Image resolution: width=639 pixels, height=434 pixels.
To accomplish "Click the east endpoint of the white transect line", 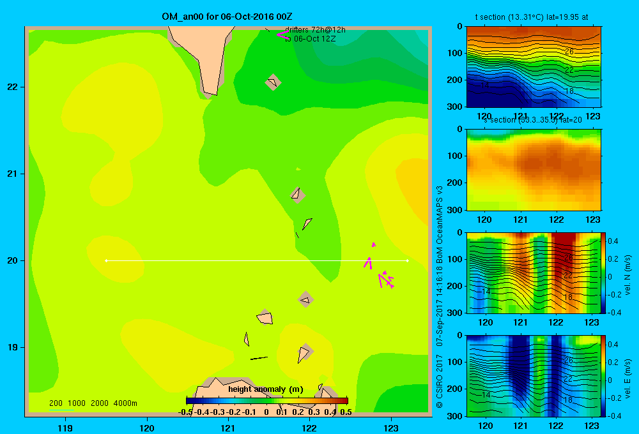I will coord(408,260).
